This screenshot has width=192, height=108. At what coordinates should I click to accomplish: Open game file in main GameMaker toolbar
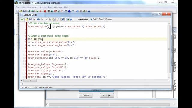pyautogui.click(x=21, y=11)
